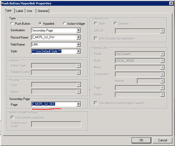This screenshot has width=175, height=146.
Task: Open the Label tab
Action: (20, 11)
